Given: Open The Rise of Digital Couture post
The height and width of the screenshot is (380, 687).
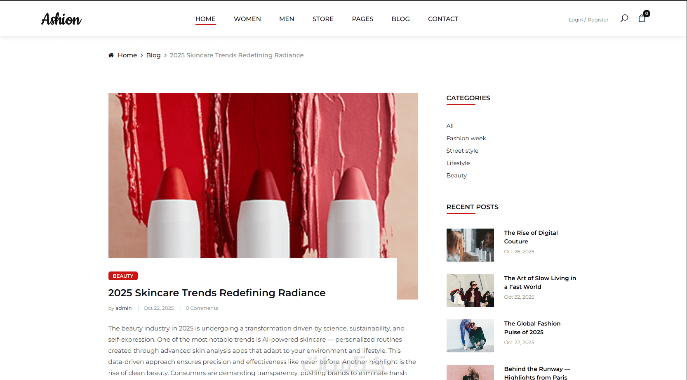Looking at the screenshot, I should (531, 237).
